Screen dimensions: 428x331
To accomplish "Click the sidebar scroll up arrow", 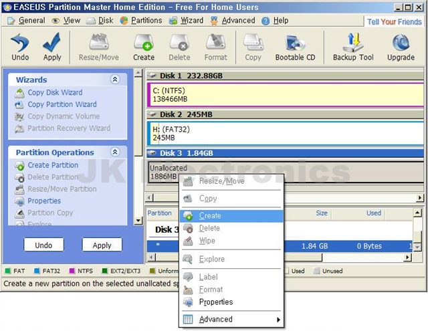I will 138,73.
